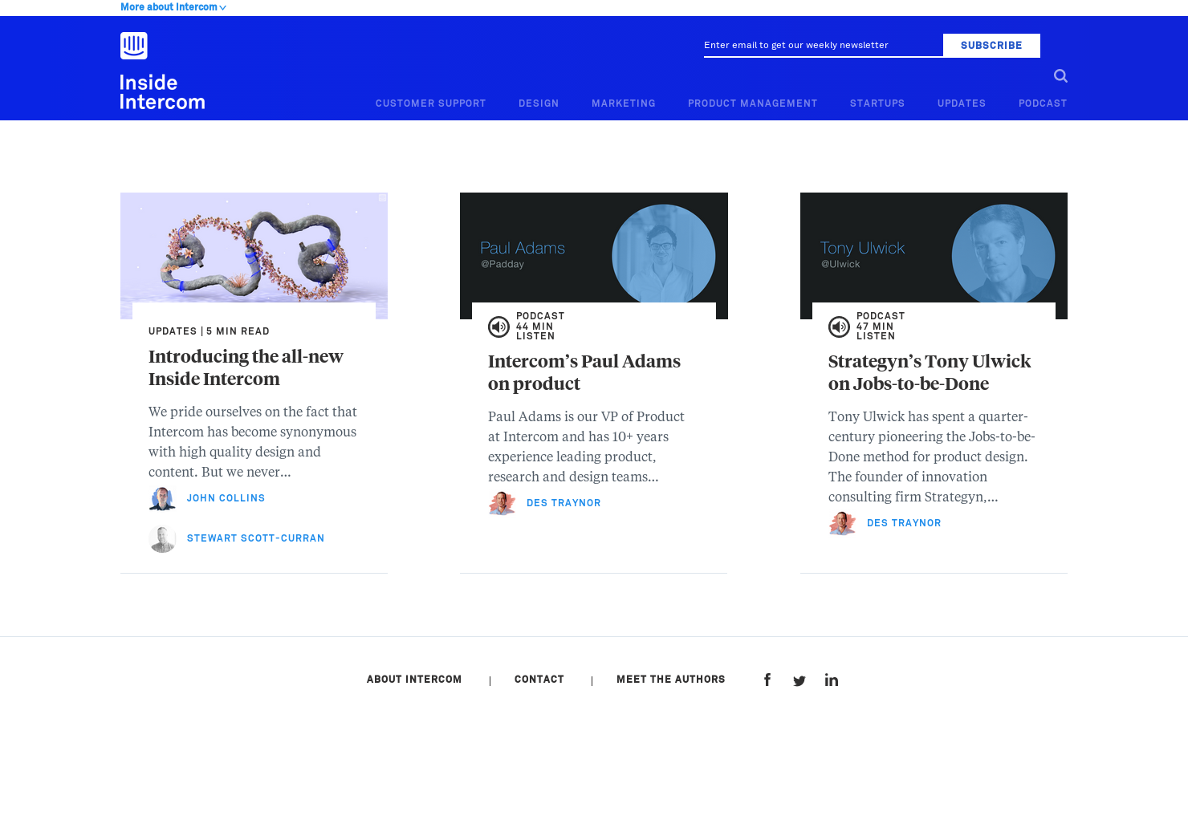
Task: Open the Customer Support category
Action: point(430,103)
